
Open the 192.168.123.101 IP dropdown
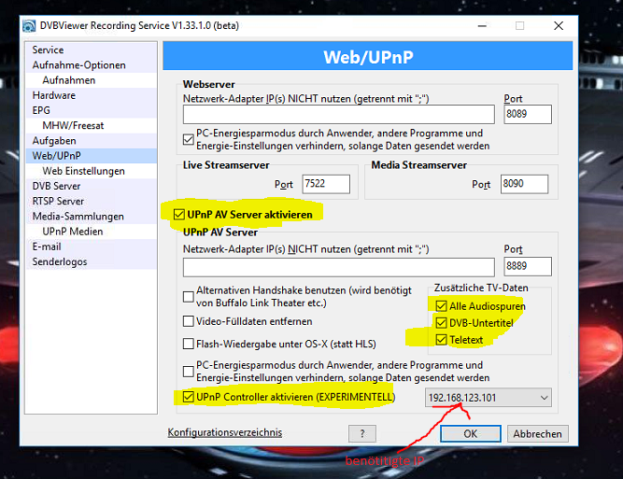click(x=488, y=398)
